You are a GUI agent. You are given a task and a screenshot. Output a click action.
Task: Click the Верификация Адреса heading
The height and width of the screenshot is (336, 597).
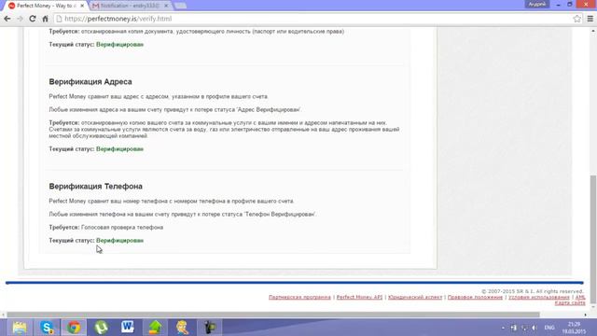[x=90, y=81]
